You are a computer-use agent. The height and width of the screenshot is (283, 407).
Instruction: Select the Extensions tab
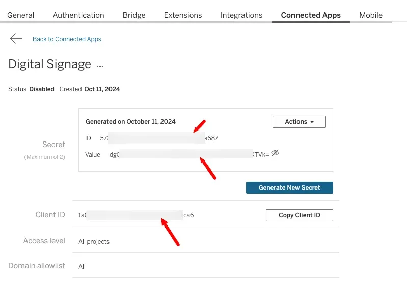pos(183,15)
